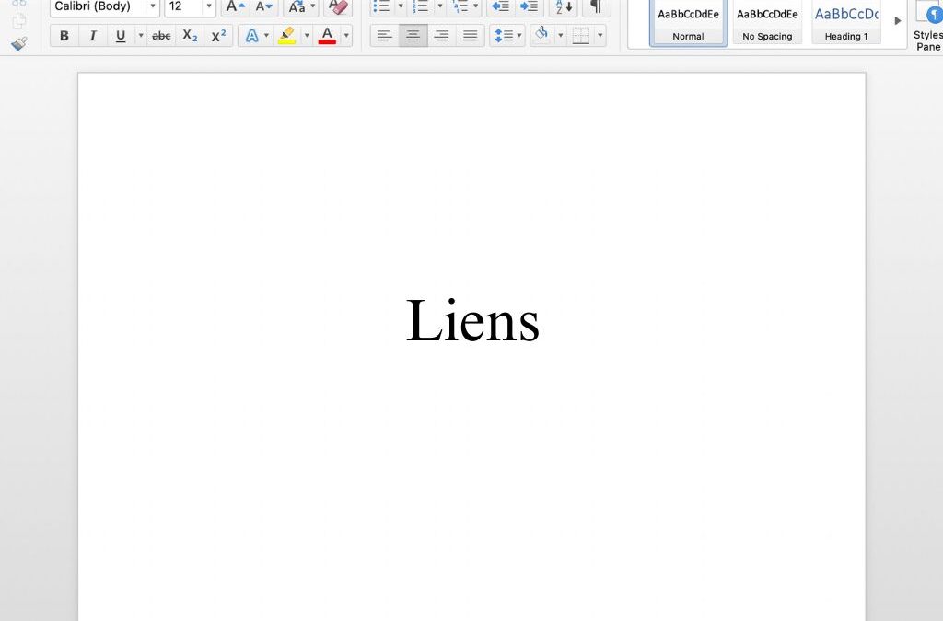Open text effects dropdown arrow

tap(266, 36)
